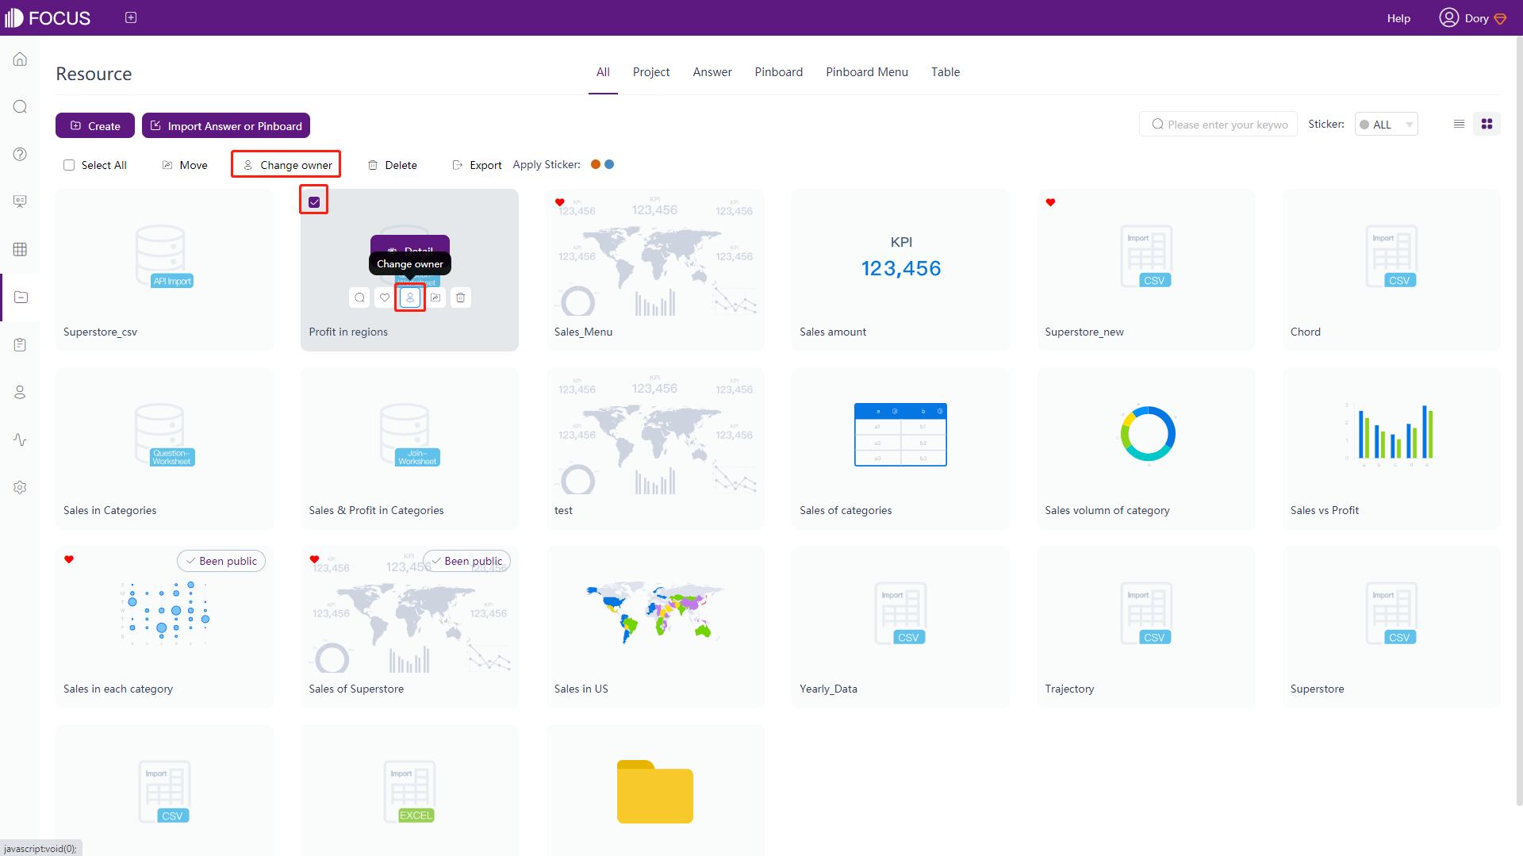Switch to the Table tab
Screen dimensions: 1523x856
coord(946,72)
